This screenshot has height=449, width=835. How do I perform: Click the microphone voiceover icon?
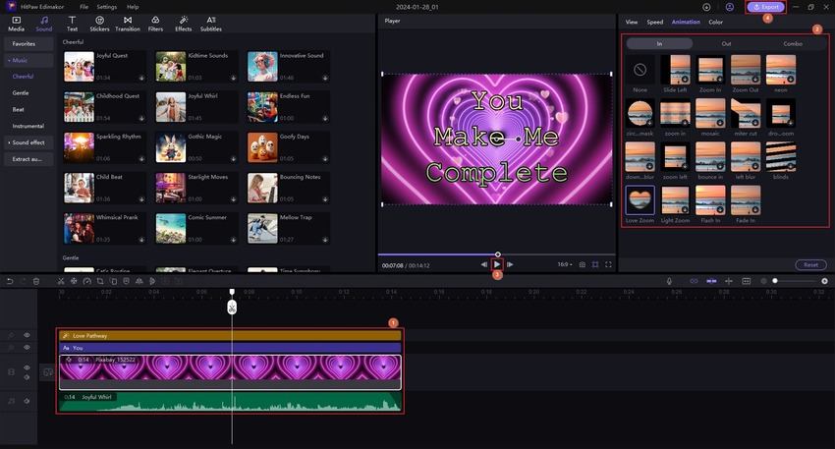click(x=669, y=281)
